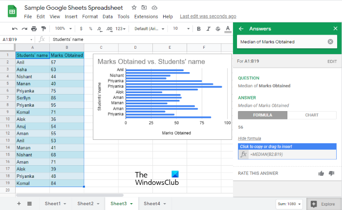Viewport: 342px width, 210px height.
Task: Click EDIT next to For A1:B19
Action: [x=332, y=61]
